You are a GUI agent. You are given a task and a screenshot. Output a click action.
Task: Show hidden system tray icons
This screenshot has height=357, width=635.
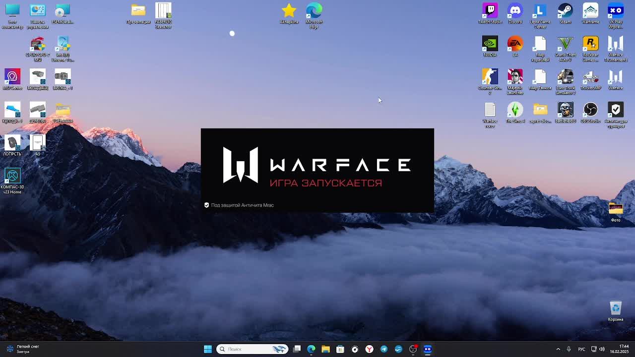(558, 349)
